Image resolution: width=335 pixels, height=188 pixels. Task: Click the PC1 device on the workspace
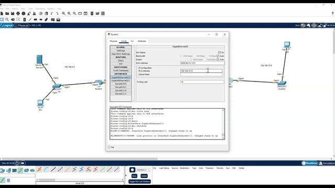pos(40,103)
